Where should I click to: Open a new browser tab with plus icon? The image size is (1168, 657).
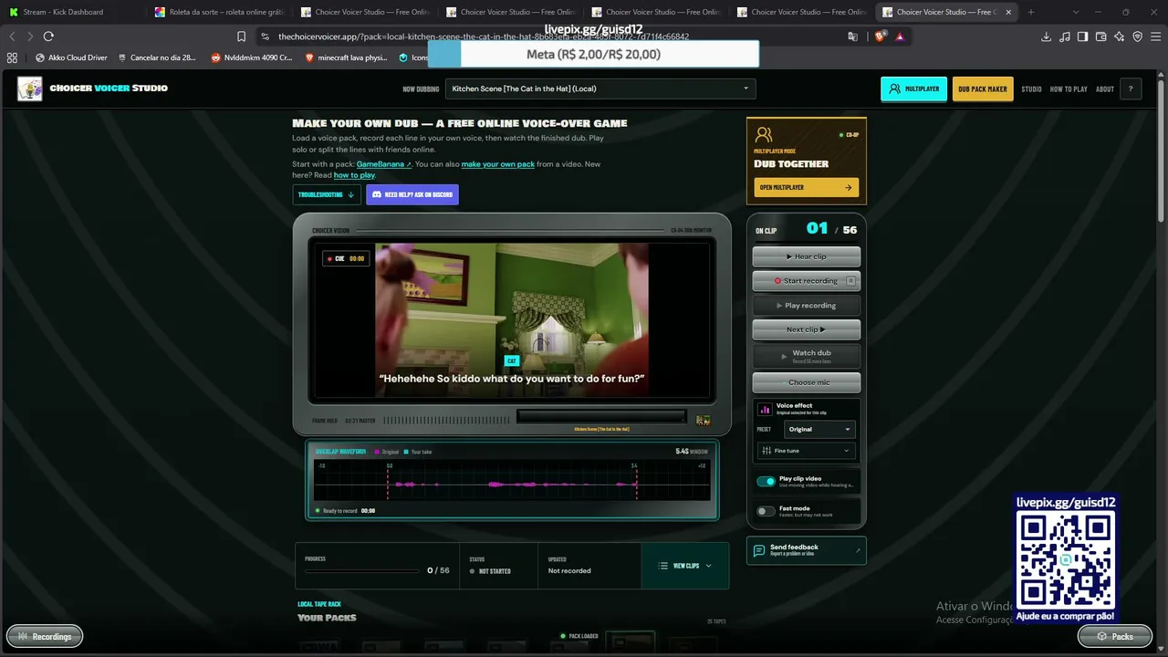[1031, 12]
